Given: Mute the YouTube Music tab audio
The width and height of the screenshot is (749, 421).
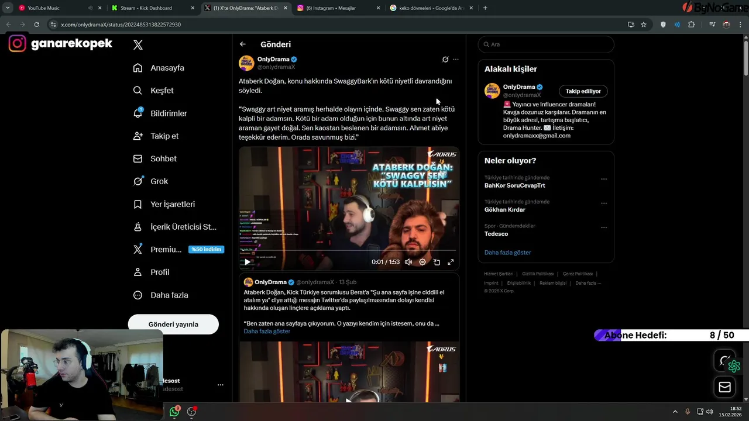Looking at the screenshot, I should (x=90, y=8).
